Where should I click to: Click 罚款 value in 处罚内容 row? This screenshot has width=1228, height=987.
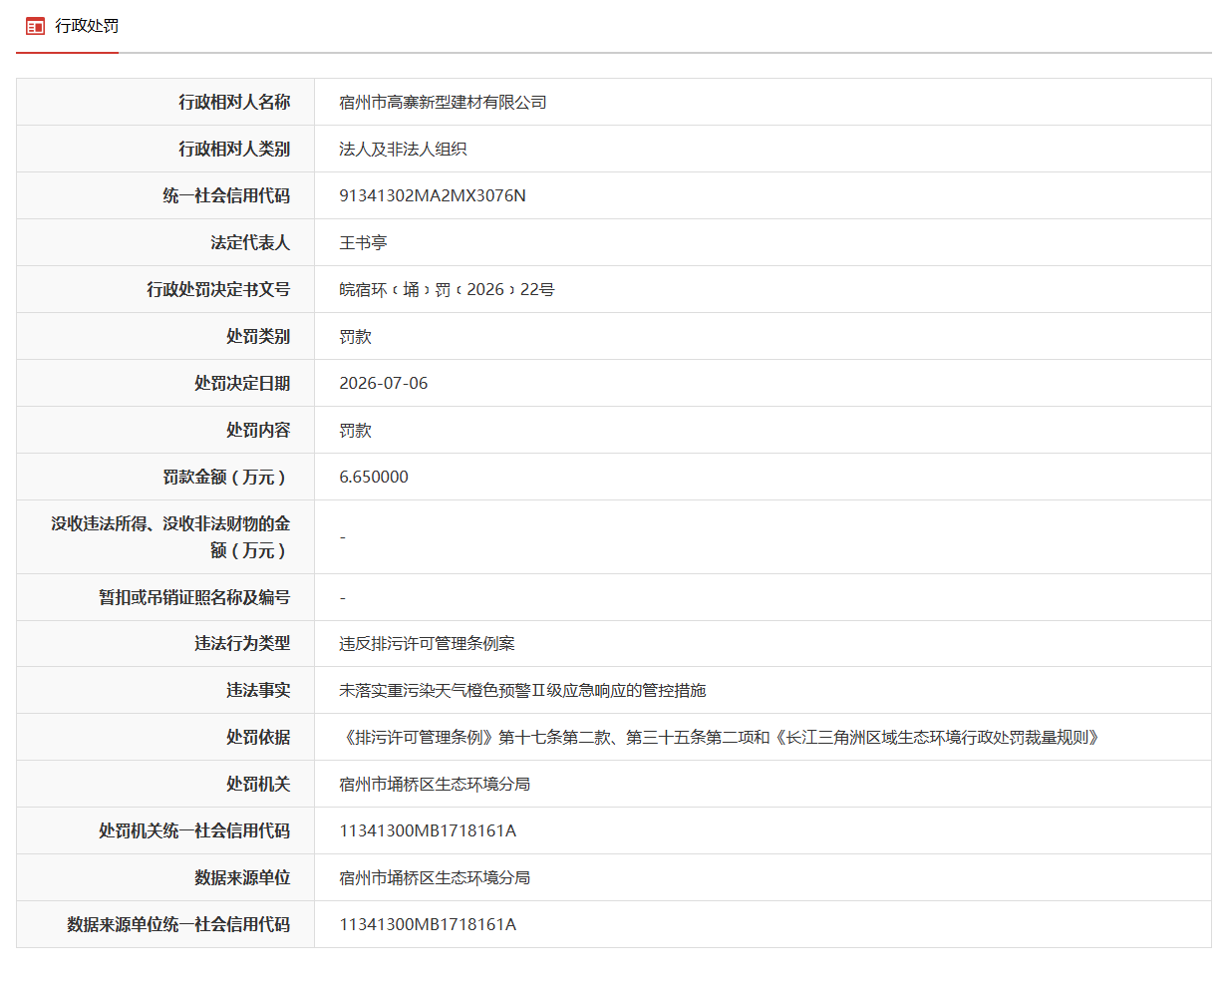[355, 430]
